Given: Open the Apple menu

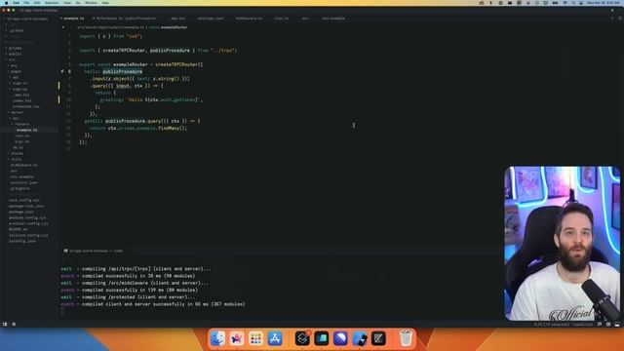Looking at the screenshot, I should 6,3.
